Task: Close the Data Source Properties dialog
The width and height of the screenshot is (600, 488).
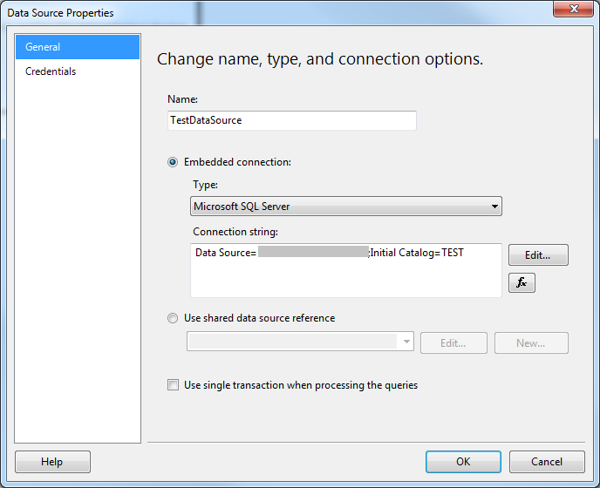Action: (572, 11)
